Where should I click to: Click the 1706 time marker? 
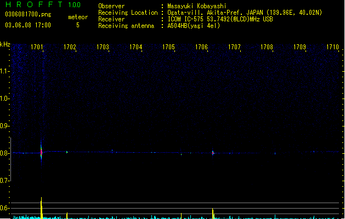tap(201, 47)
